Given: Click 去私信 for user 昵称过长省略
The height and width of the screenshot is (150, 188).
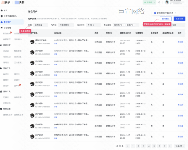Looking at the screenshot, I should click(180, 42).
